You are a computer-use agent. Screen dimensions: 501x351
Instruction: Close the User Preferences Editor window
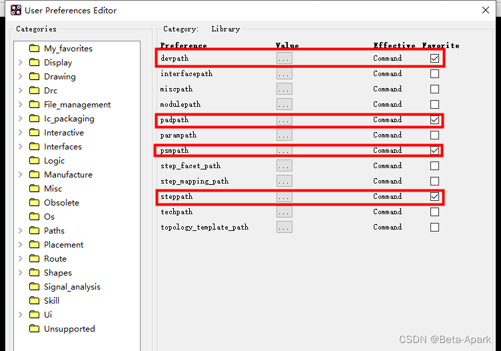[x=486, y=10]
